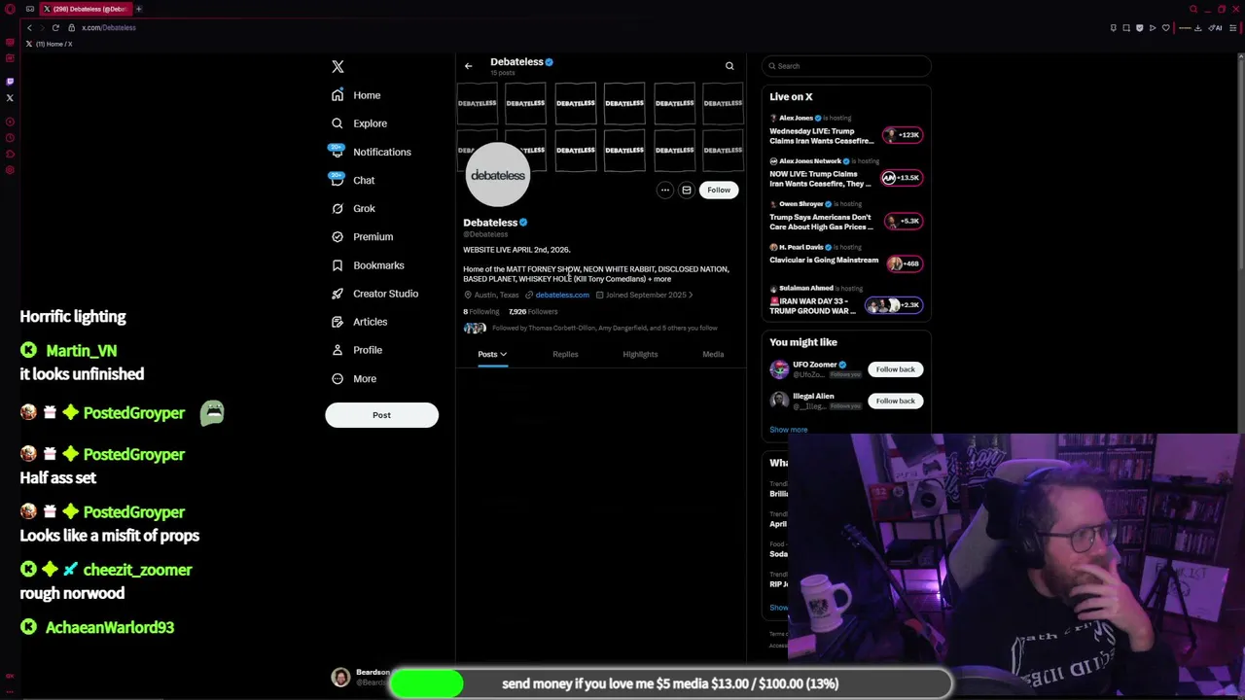The image size is (1245, 700).
Task: Open Easy Setup sliders icon
Action: (1235, 27)
